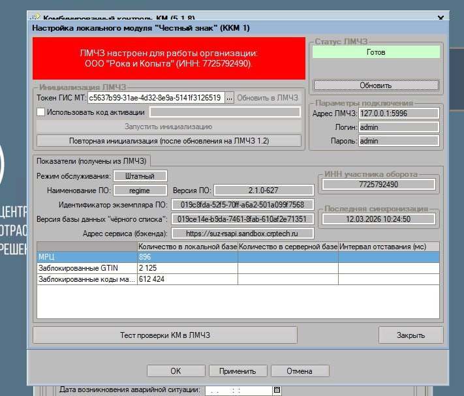464x396 pixels.
Task: Open calendar picker for emergency date
Action: click(277, 389)
